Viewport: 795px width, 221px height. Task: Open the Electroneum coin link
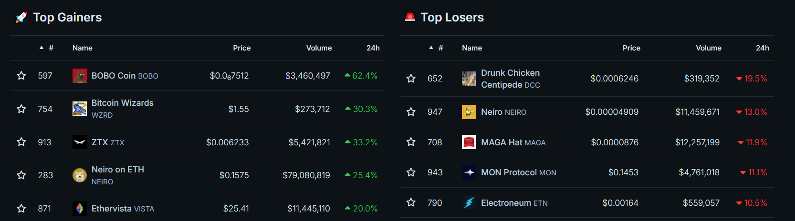click(506, 203)
